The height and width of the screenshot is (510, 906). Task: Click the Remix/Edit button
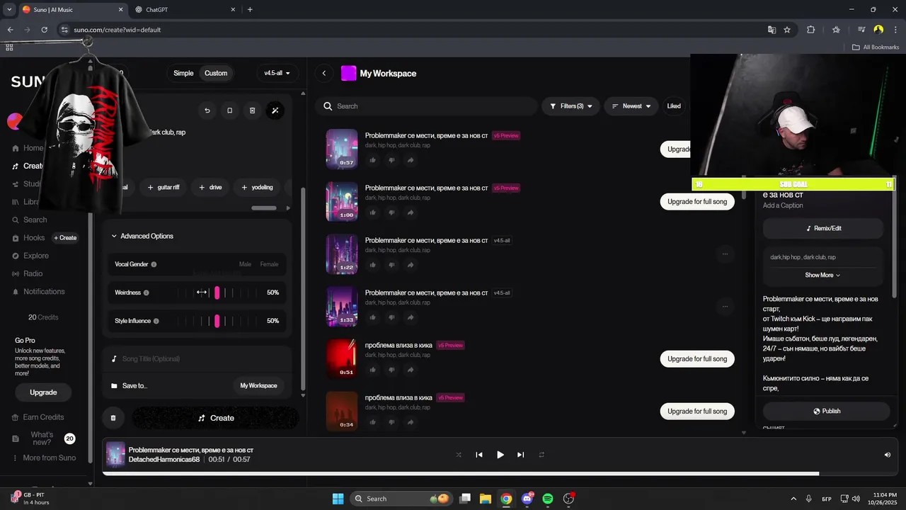(823, 228)
